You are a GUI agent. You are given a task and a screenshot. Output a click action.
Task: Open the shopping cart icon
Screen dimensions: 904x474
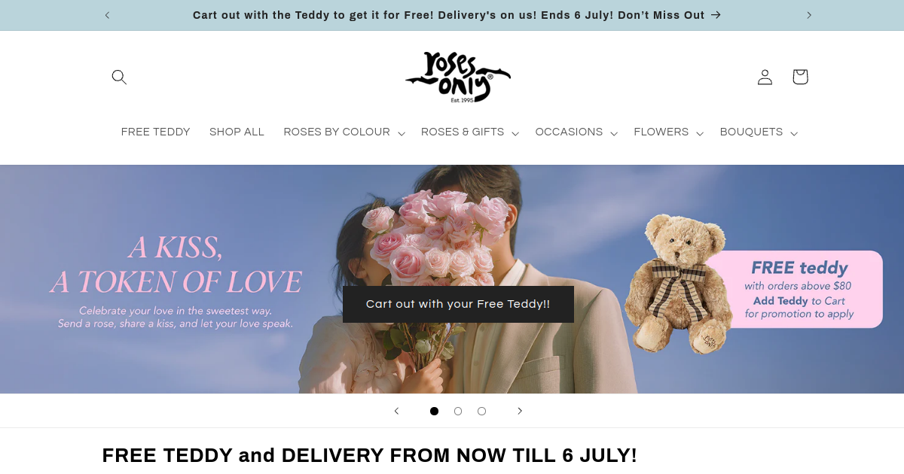pyautogui.click(x=800, y=77)
